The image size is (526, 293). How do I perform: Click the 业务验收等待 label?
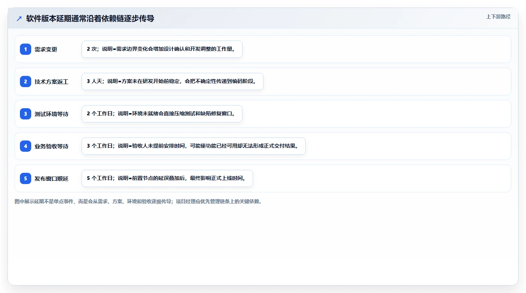(x=52, y=146)
